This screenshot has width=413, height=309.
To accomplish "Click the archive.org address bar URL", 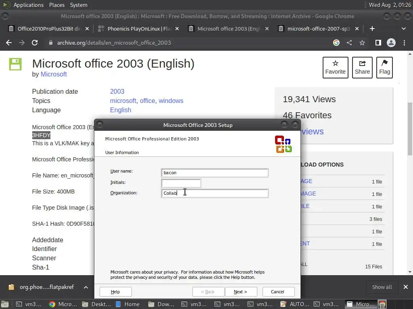I will click(x=114, y=43).
